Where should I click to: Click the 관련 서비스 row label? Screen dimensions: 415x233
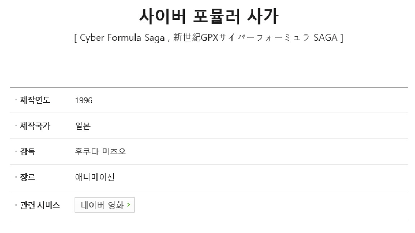tap(40, 205)
